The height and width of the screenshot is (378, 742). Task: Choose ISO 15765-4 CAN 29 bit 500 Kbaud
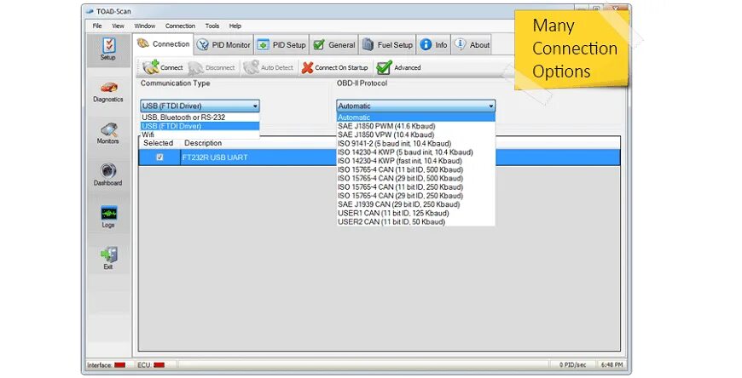coord(416,178)
